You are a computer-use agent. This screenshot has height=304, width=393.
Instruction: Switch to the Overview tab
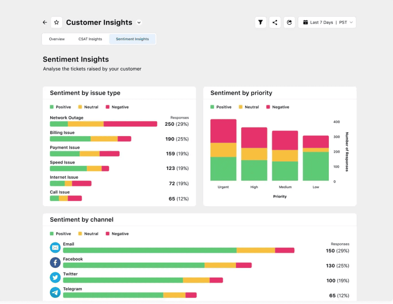pos(57,39)
